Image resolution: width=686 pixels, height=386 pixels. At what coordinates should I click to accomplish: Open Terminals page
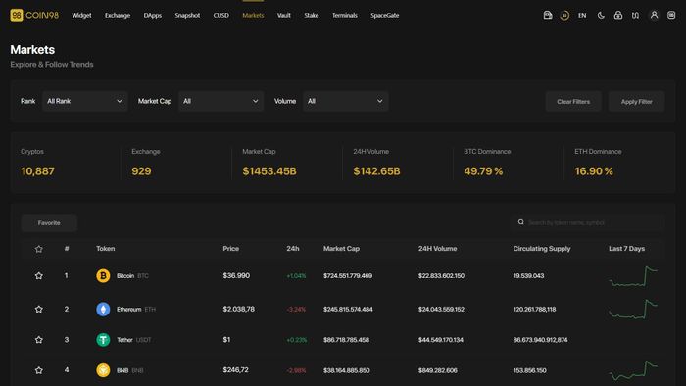point(344,16)
